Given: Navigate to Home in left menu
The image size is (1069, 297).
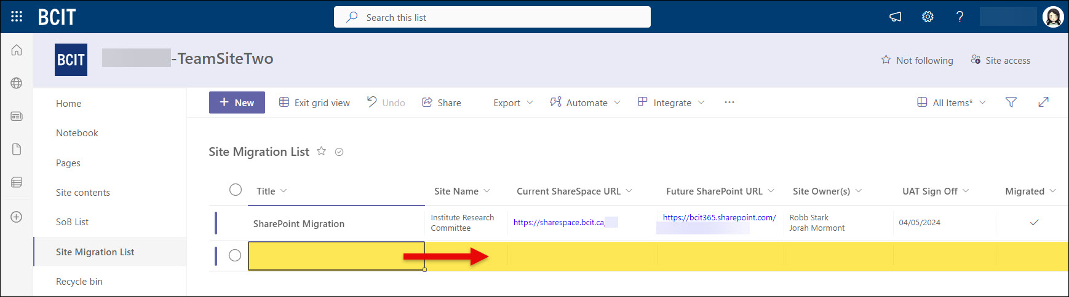Looking at the screenshot, I should tap(68, 103).
